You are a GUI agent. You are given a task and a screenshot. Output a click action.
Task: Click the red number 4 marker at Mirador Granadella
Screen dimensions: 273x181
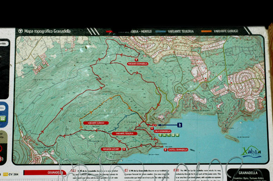[136, 60]
